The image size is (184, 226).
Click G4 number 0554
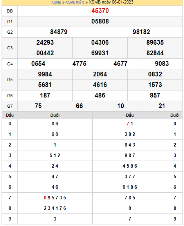[x=38, y=63]
